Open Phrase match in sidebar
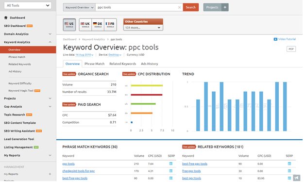 click(x=17, y=57)
